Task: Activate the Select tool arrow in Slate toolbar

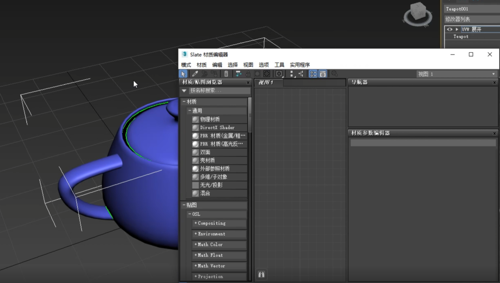Action: coord(183,74)
